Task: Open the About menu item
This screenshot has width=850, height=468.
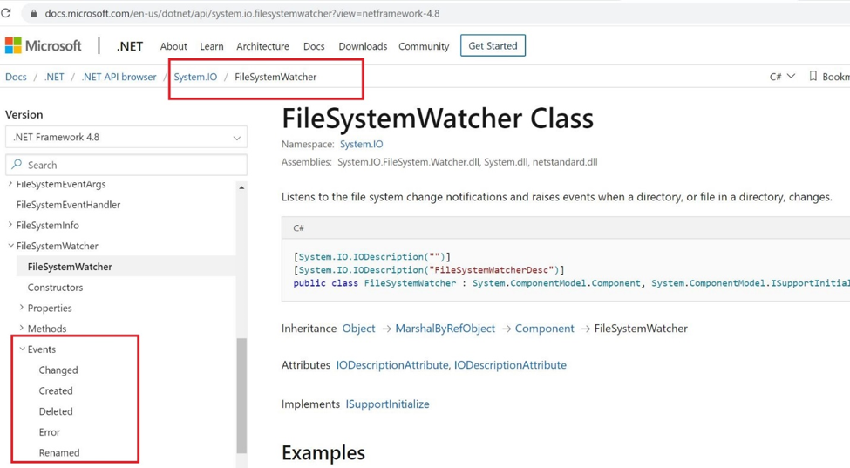Action: [x=173, y=46]
